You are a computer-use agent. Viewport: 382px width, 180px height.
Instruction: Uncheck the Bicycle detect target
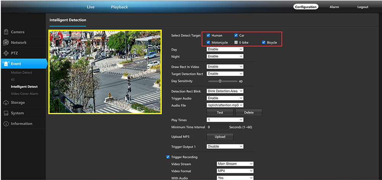pos(264,42)
